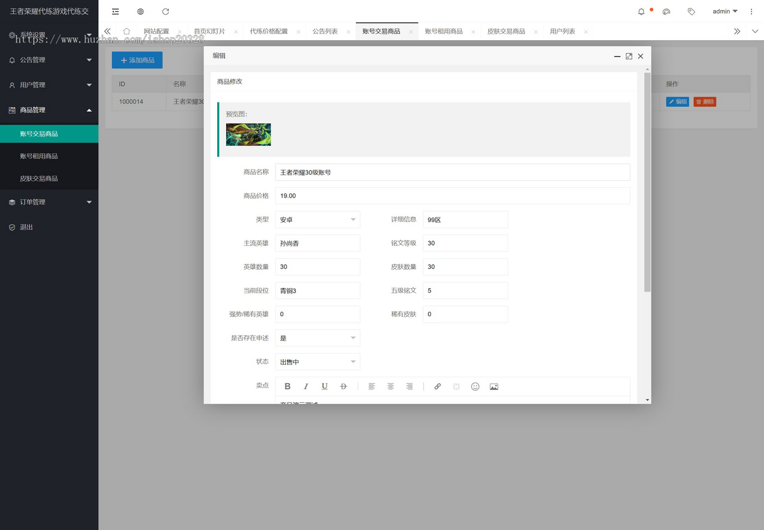Collapse the sidebar with the menu icon
This screenshot has width=764, height=530.
pyautogui.click(x=115, y=11)
